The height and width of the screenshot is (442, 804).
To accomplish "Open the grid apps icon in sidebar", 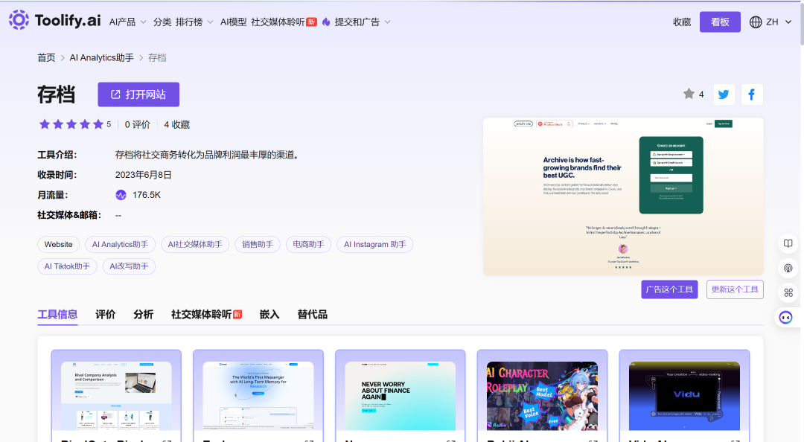I will (788, 292).
